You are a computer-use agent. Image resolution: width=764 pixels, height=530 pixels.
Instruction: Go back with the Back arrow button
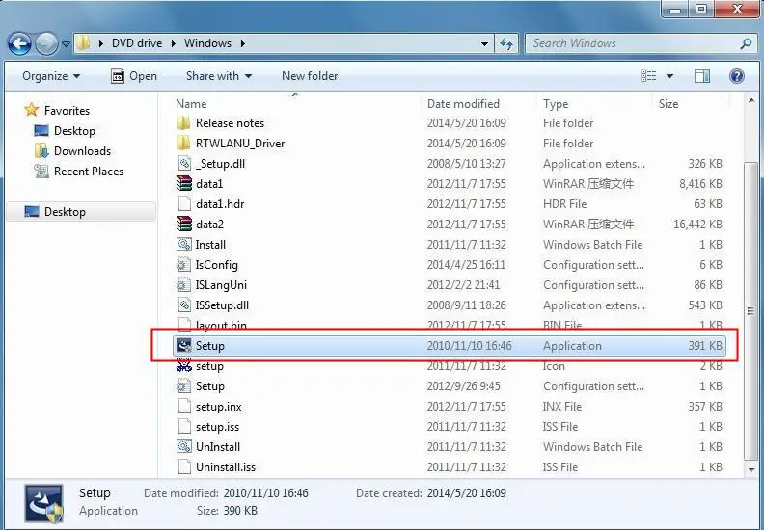tap(19, 43)
